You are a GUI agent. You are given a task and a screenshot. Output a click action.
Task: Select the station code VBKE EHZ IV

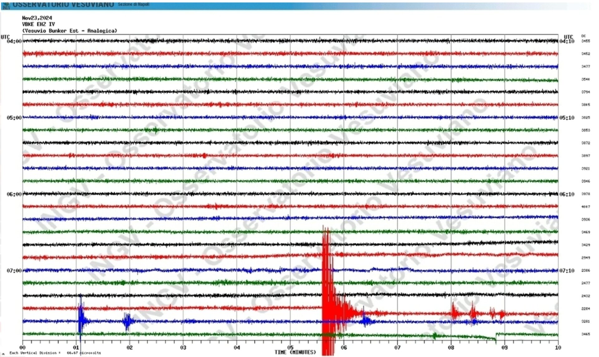click(x=38, y=24)
